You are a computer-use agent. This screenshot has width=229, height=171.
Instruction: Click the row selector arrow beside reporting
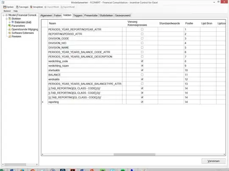(43, 102)
